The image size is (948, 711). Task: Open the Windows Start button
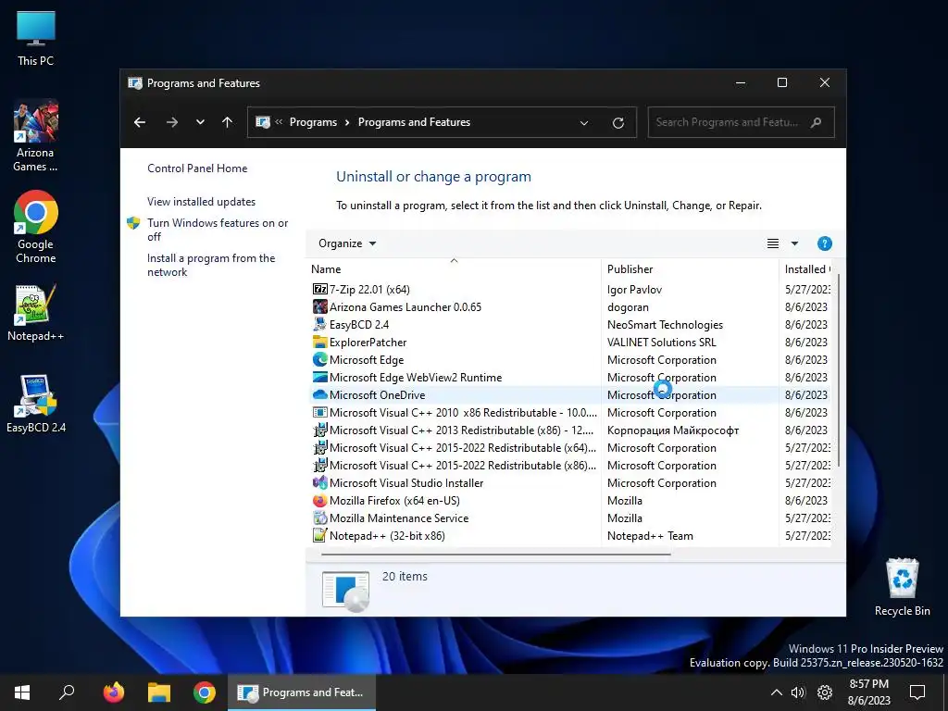[22, 692]
